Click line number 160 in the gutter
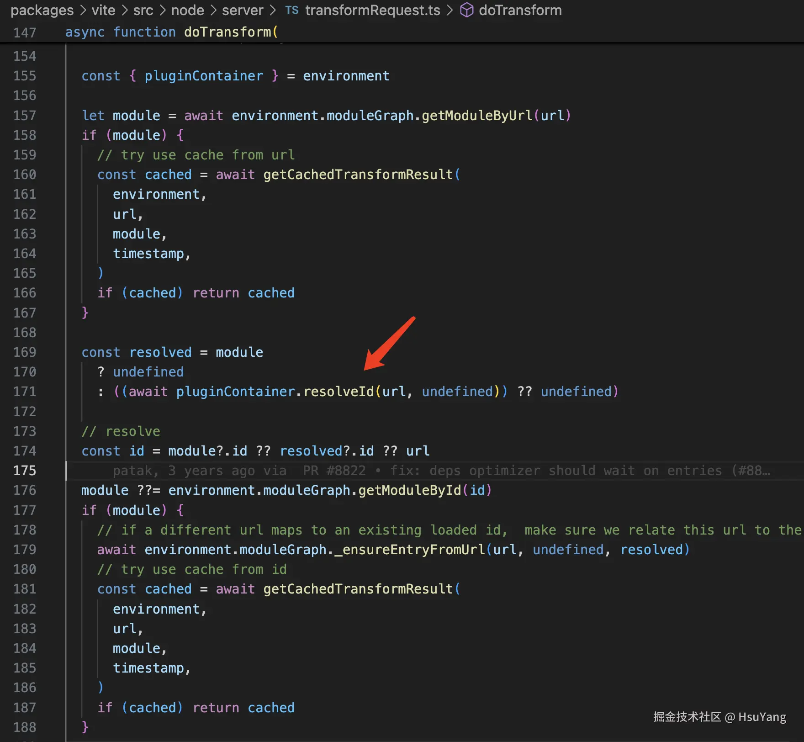Screen dimensions: 804x742 tap(25, 175)
